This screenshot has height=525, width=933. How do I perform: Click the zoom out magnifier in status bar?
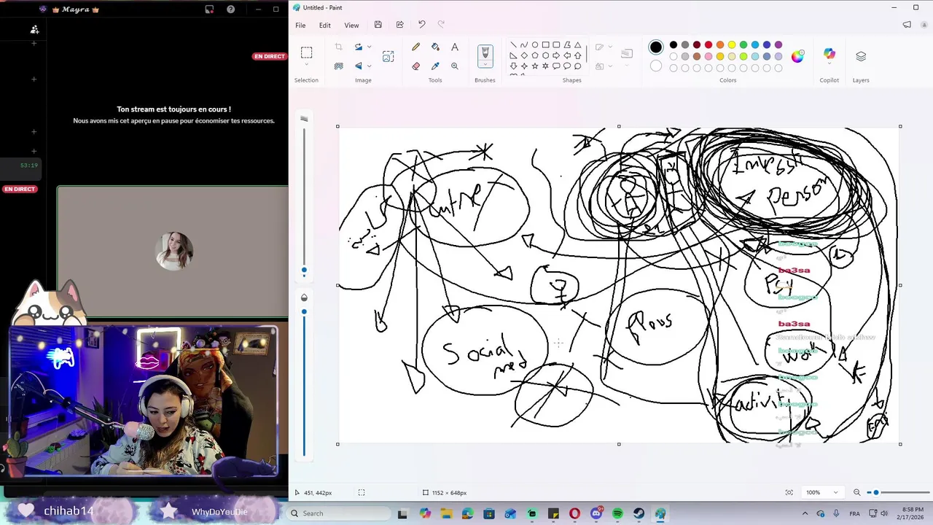(x=857, y=492)
